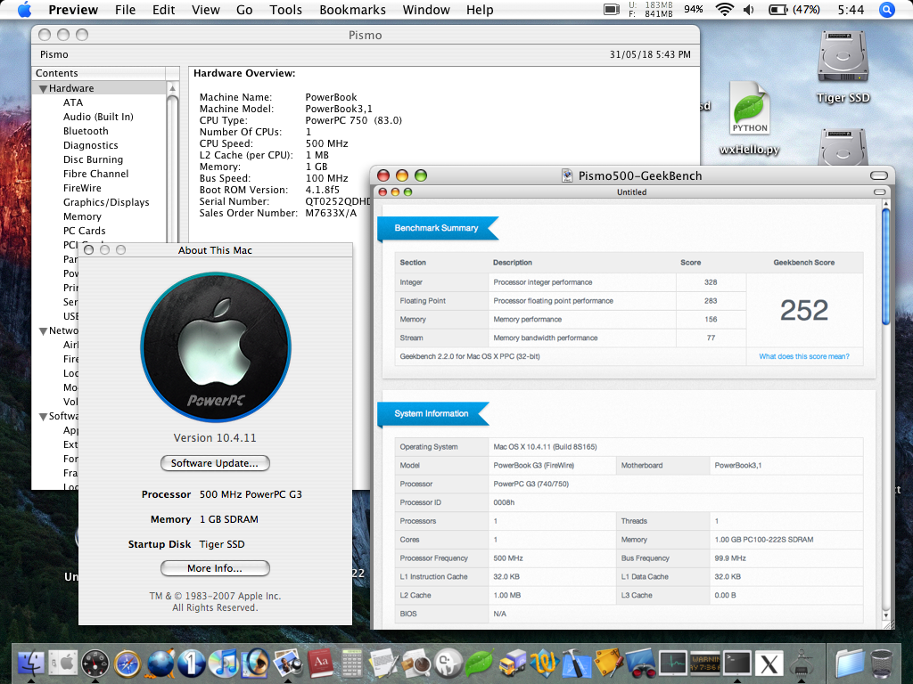Open the Tools menu
Viewport: 913px width, 684px height.
[x=285, y=10]
